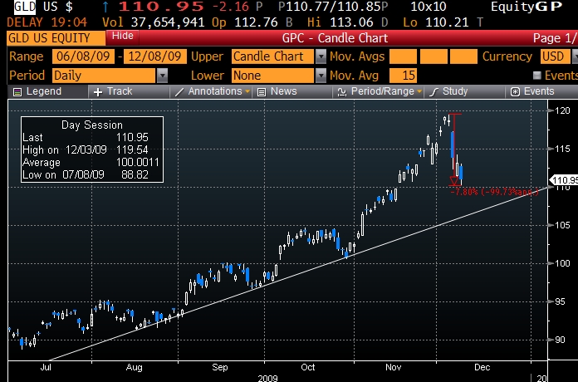Image resolution: width=578 pixels, height=382 pixels.
Task: Click the Hide button
Action: pyautogui.click(x=122, y=37)
